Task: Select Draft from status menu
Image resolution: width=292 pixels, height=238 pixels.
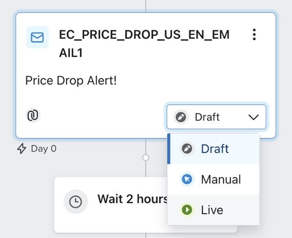Action: point(215,149)
